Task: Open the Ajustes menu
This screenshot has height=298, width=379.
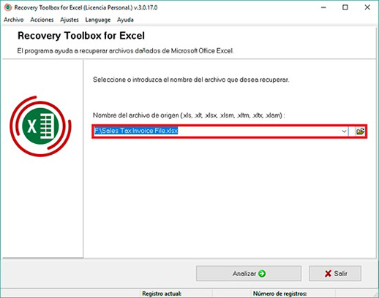Action: 70,20
